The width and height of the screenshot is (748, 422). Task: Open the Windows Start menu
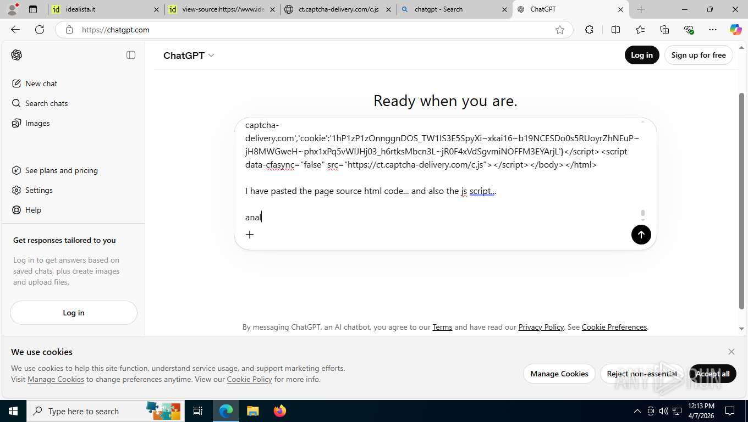click(x=13, y=411)
